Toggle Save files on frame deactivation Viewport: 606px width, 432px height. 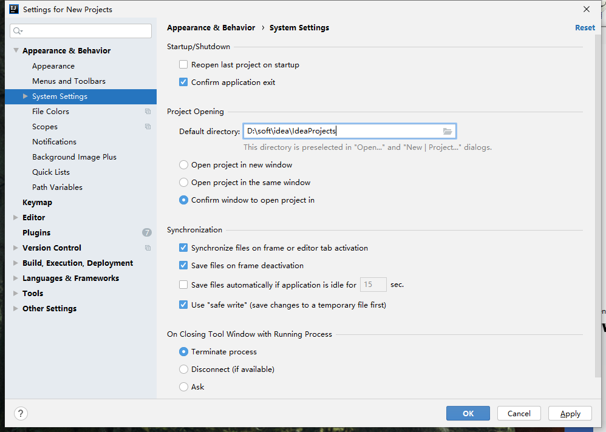183,266
